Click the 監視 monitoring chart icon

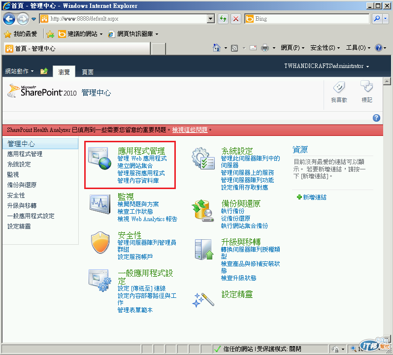[100, 204]
